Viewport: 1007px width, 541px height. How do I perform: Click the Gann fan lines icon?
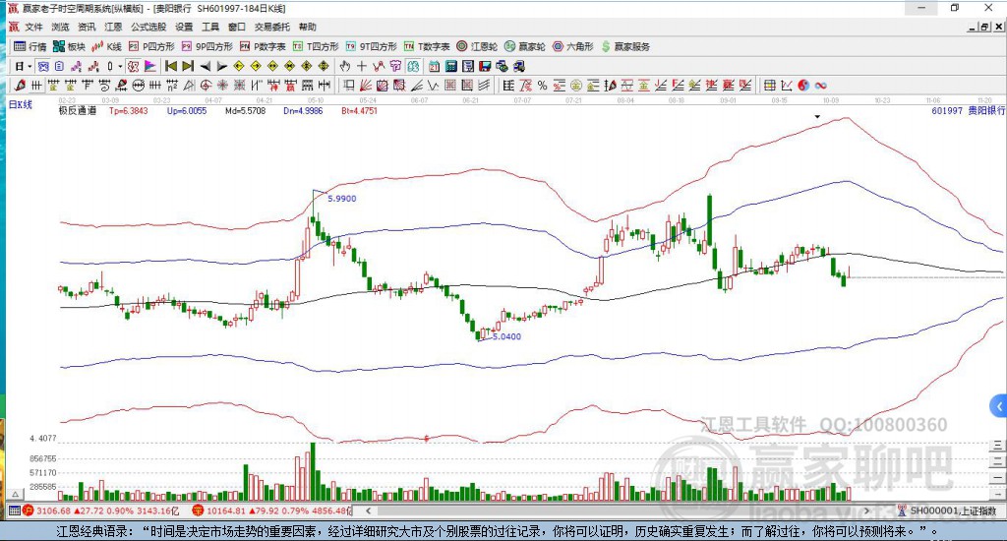coord(366,86)
